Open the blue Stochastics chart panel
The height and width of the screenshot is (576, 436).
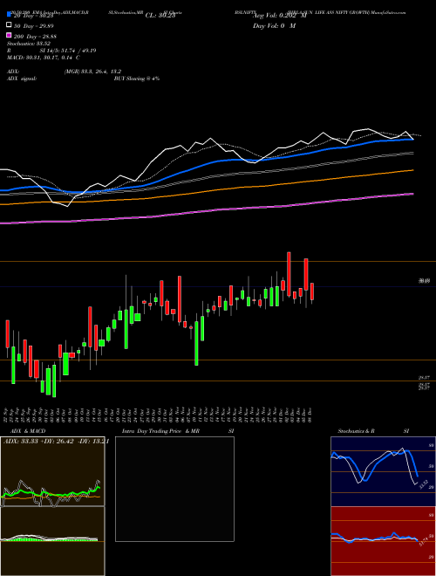[x=383, y=471]
